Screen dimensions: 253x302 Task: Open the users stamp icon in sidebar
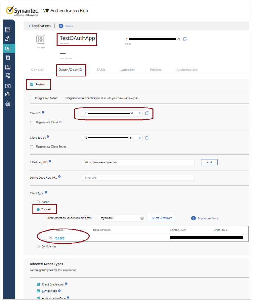pos(8,39)
